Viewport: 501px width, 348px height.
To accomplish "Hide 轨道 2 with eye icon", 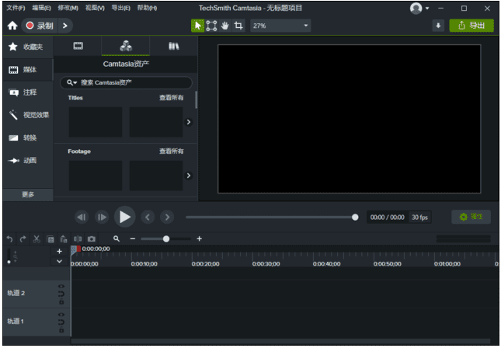I will point(61,286).
